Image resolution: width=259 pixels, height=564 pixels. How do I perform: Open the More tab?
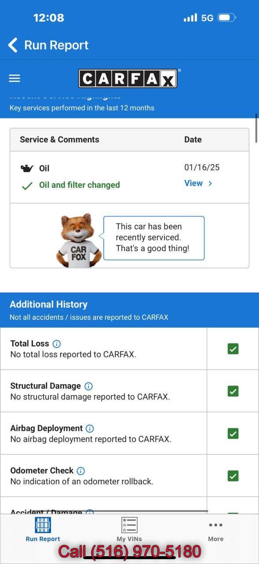(x=216, y=531)
